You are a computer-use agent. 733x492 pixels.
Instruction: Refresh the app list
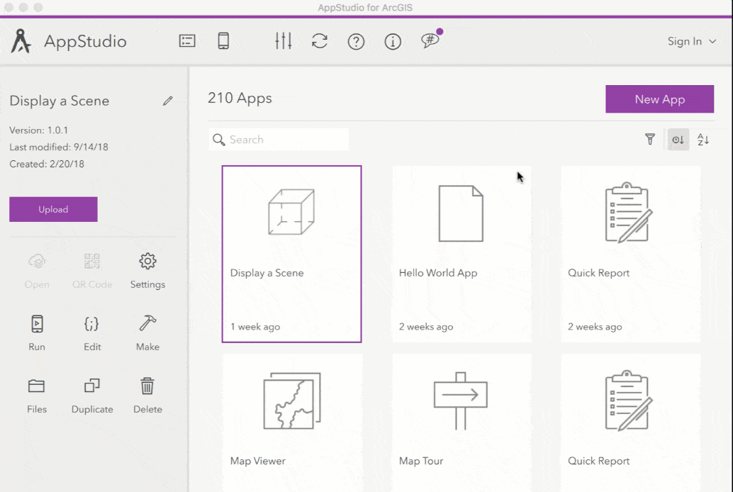[x=320, y=41]
